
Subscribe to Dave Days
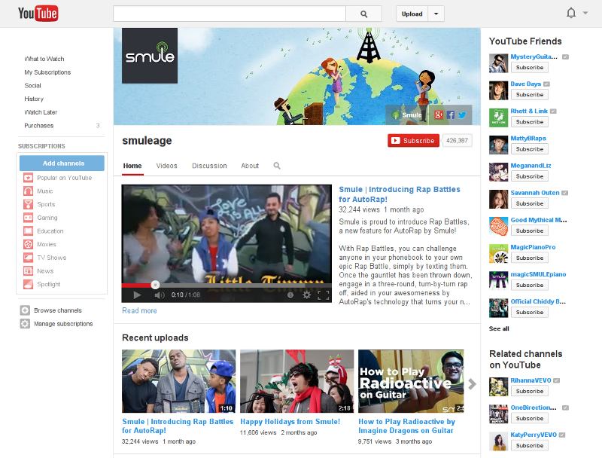point(530,94)
